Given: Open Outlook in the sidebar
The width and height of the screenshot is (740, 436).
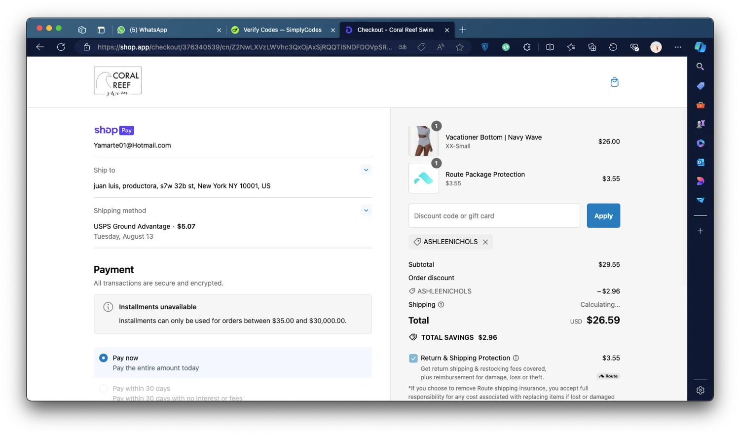Looking at the screenshot, I should [x=700, y=162].
